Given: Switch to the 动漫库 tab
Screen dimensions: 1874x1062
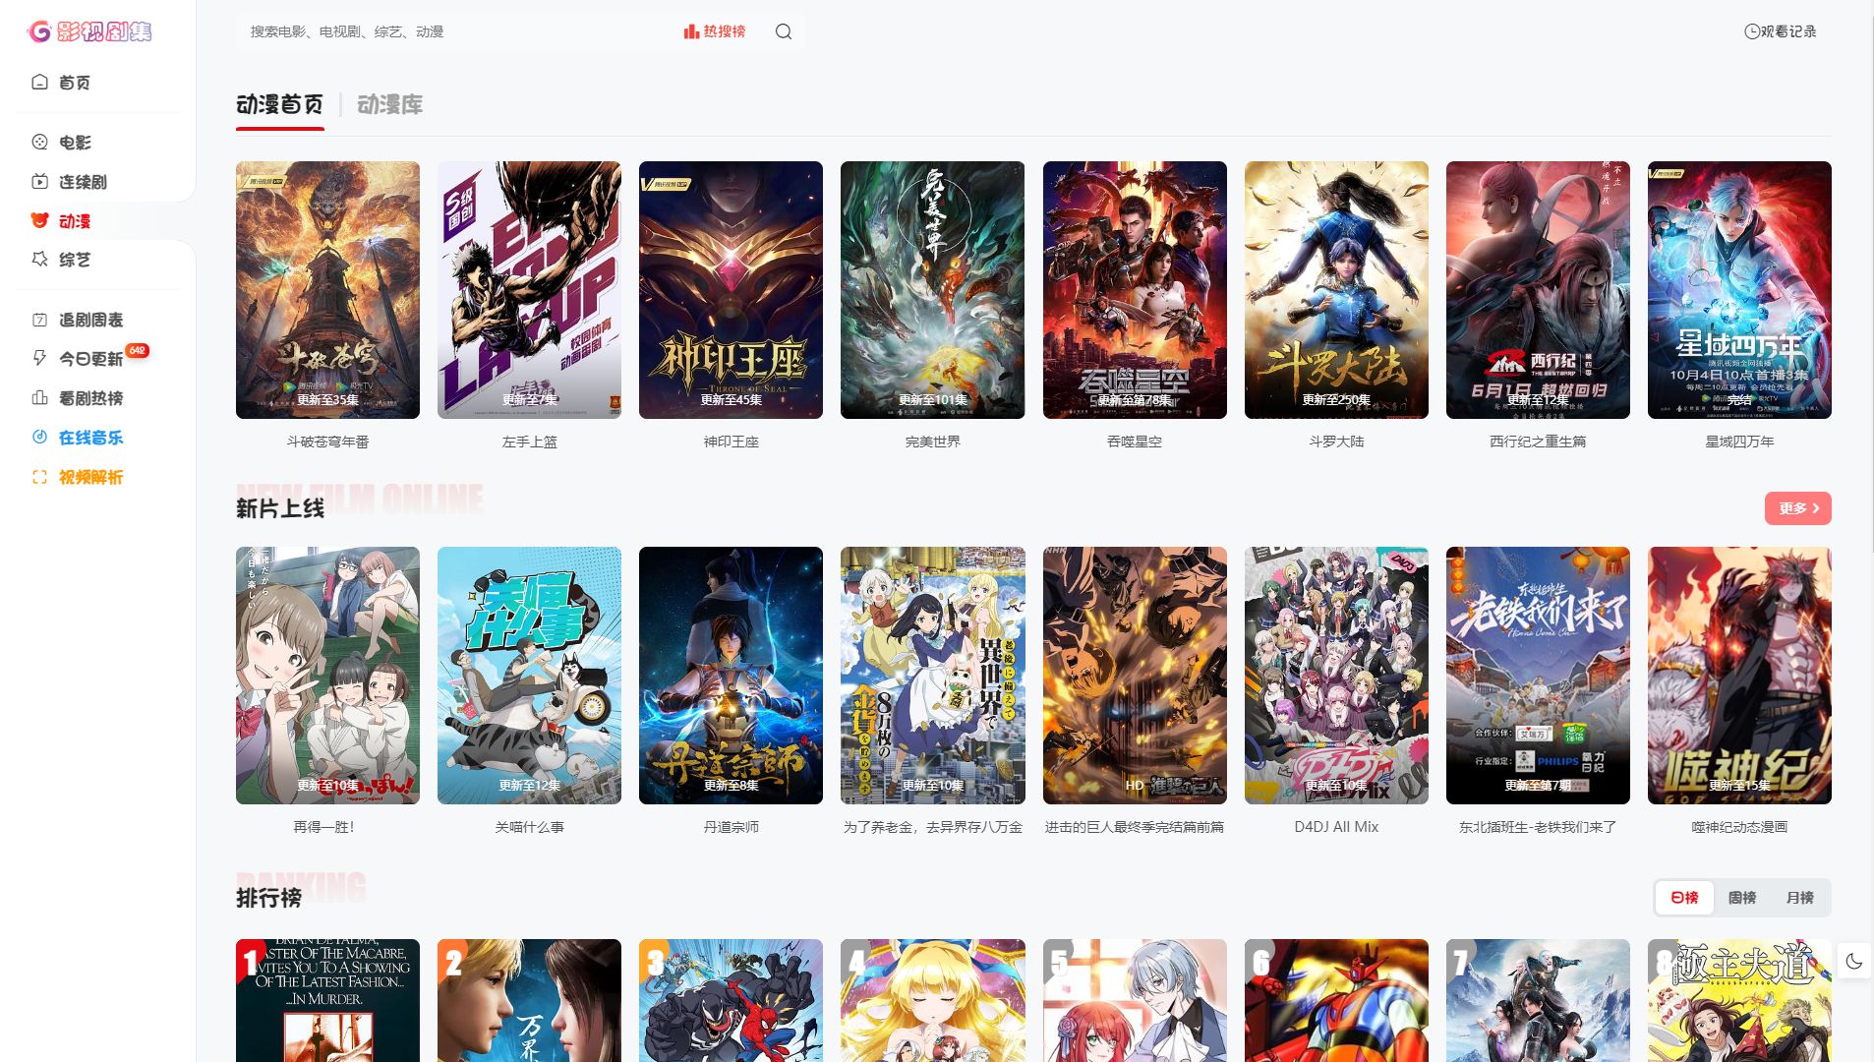Looking at the screenshot, I should pyautogui.click(x=390, y=104).
